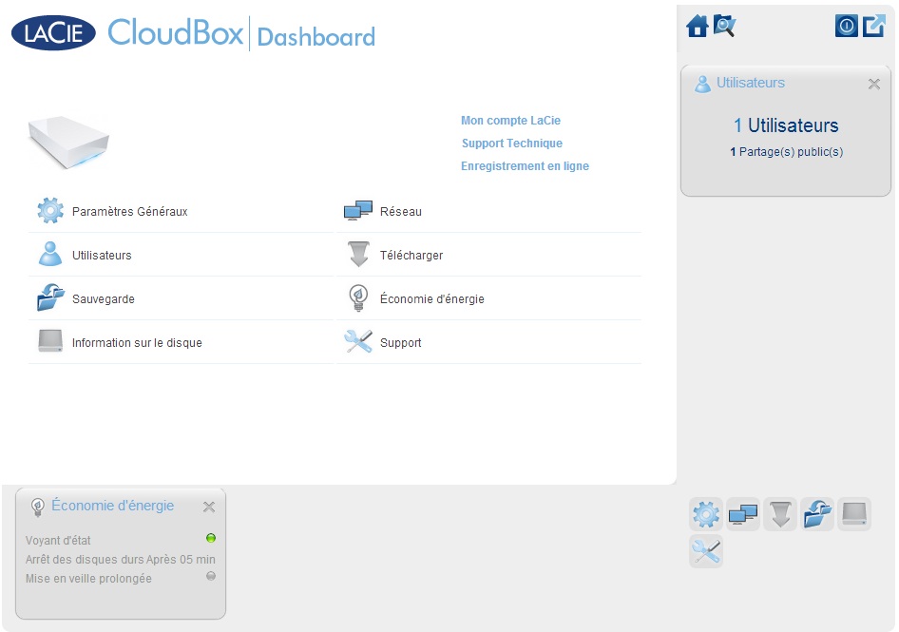Toggle the green Voyant d'état indicator
The height and width of the screenshot is (632, 899).
tap(211, 538)
